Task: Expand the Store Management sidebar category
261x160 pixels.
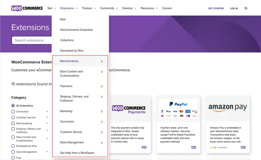Action: pos(47,152)
